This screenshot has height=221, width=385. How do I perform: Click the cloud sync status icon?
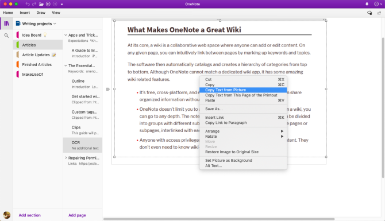point(369,13)
